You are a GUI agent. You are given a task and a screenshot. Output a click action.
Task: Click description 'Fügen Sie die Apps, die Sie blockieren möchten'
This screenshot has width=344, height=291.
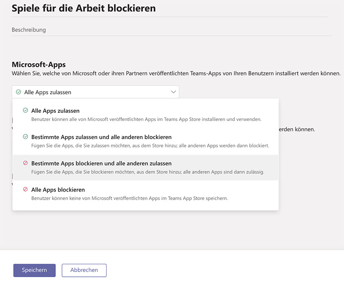click(x=147, y=172)
